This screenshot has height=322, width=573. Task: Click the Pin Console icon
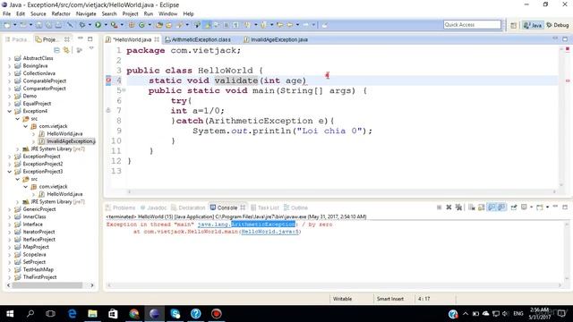click(514, 208)
